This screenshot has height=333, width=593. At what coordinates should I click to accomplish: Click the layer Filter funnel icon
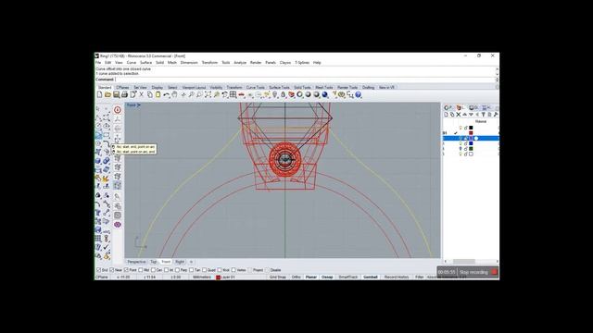point(484,115)
